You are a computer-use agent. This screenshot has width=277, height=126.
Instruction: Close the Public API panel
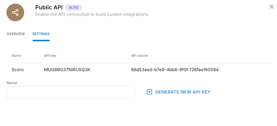(271, 7)
